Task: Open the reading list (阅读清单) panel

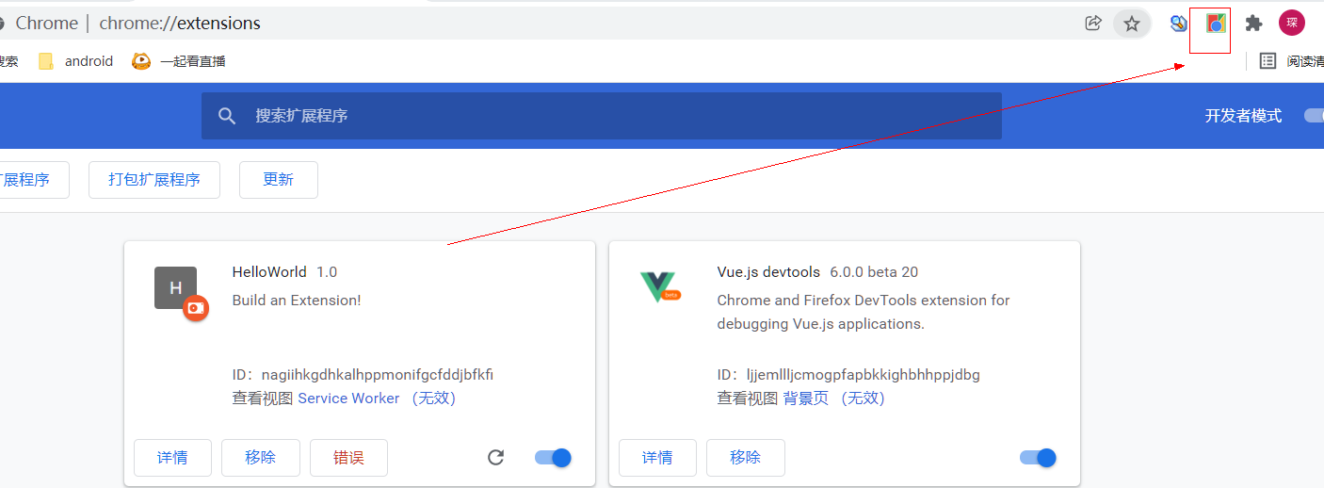Action: click(1291, 61)
